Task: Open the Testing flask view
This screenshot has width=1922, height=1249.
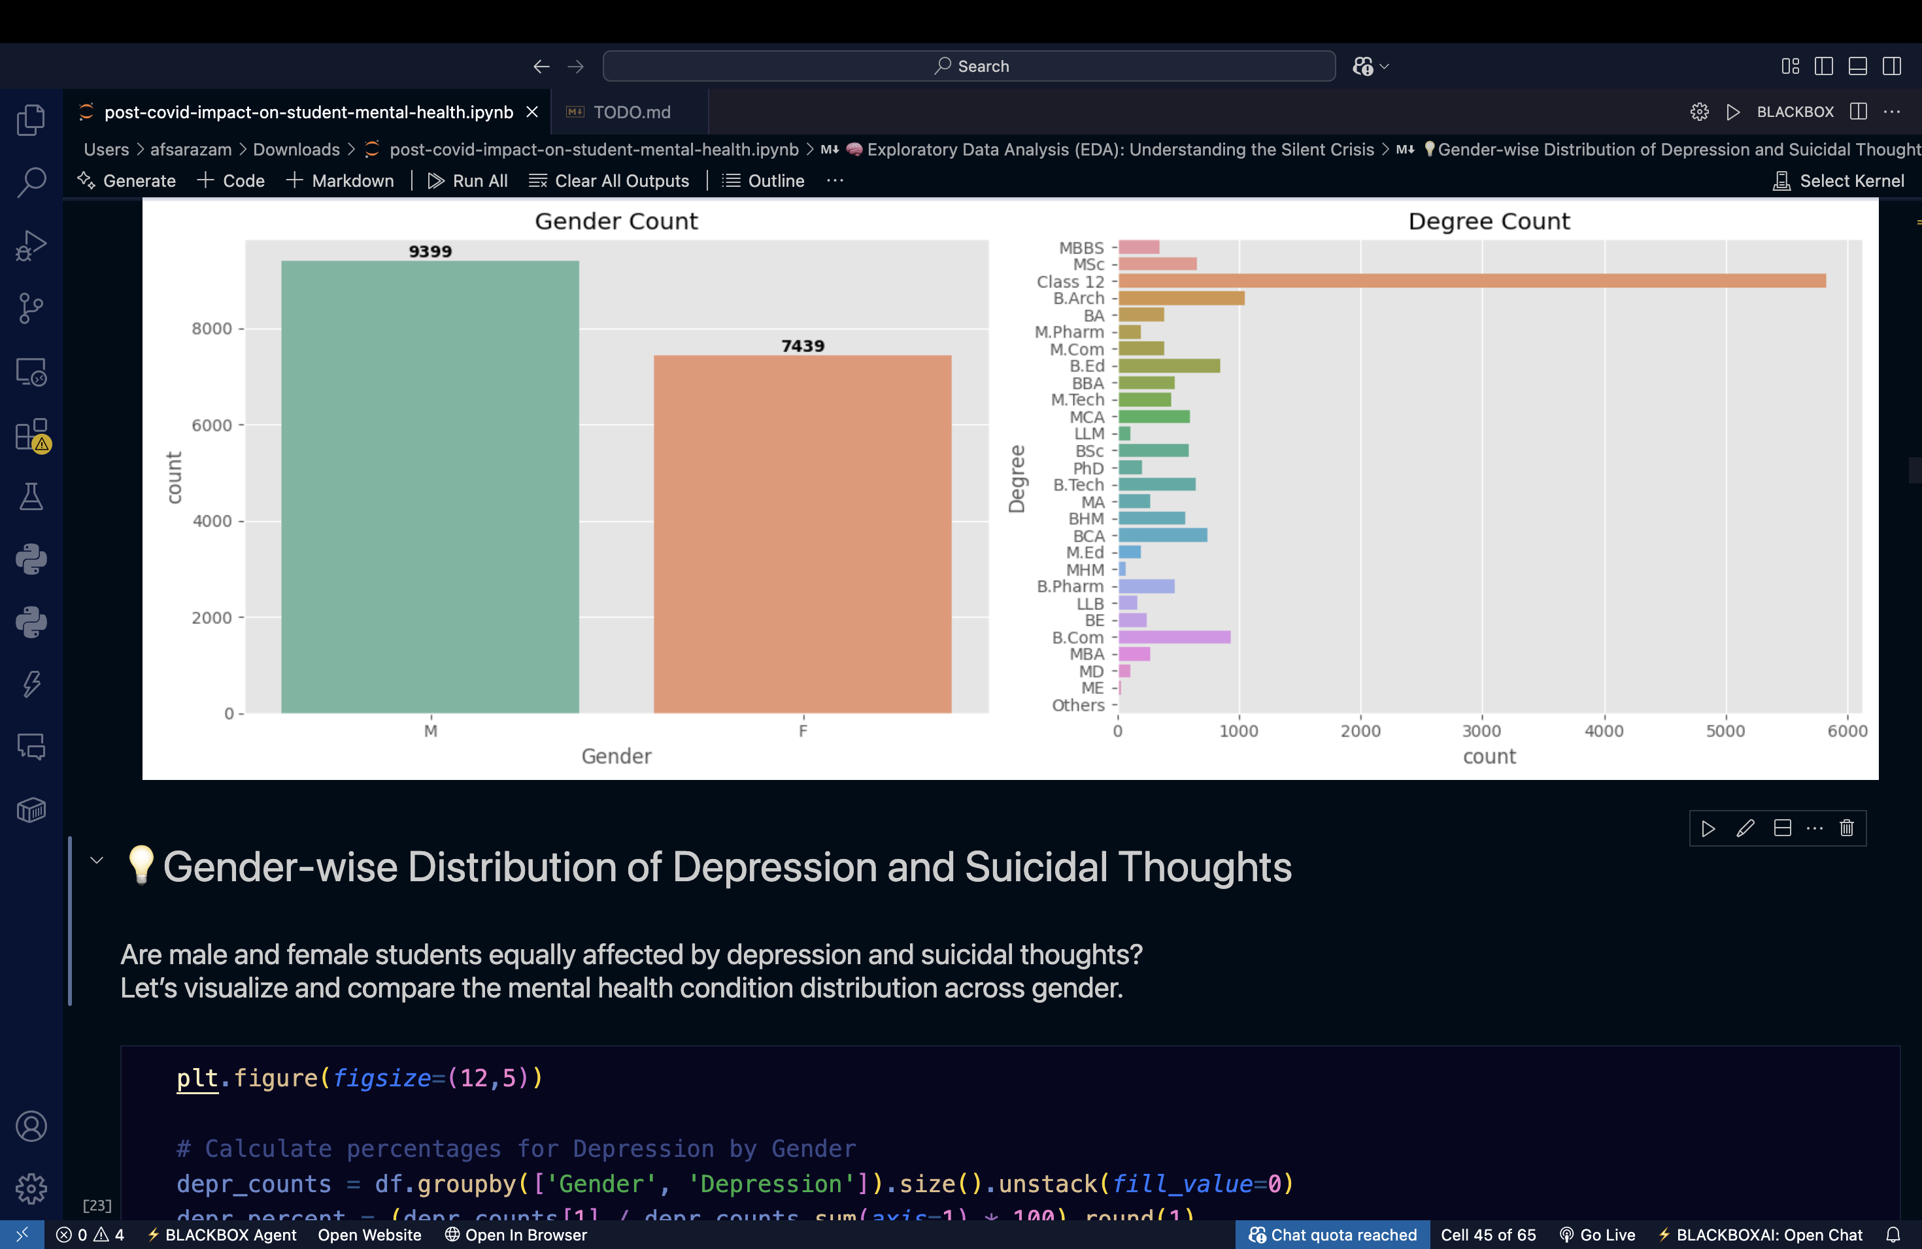Action: click(x=31, y=497)
